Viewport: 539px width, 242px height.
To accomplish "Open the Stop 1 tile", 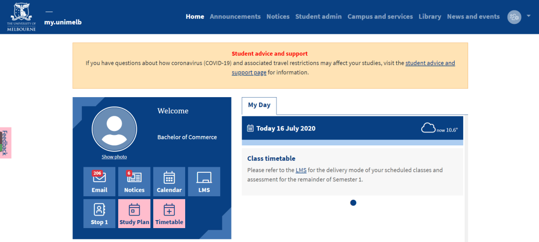I will [x=99, y=214].
